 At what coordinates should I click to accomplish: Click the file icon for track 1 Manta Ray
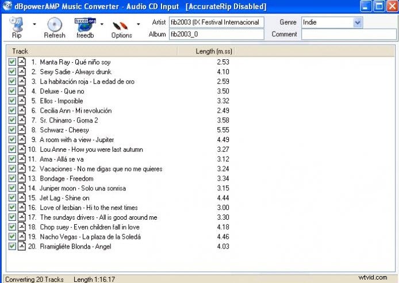(22, 62)
